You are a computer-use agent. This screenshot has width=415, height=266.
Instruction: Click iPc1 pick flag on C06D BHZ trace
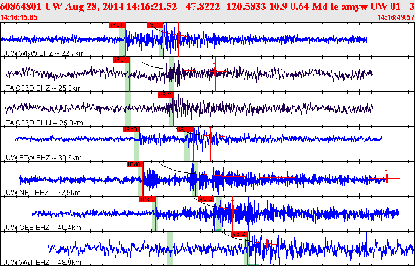(121, 60)
